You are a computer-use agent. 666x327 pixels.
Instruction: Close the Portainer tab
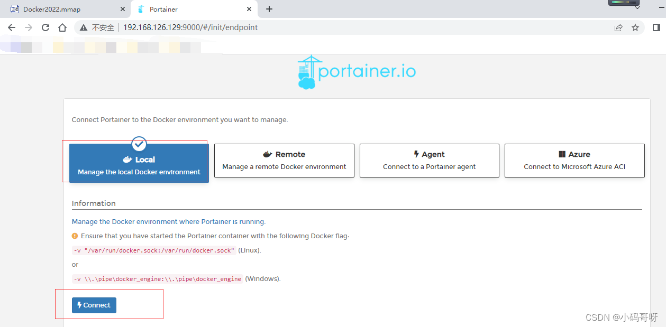(x=249, y=9)
